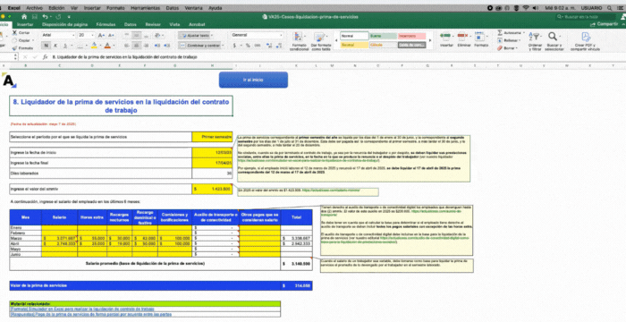Image resolution: width=626 pixels, height=322 pixels.
Task: Apply the Incorrecto cell style
Action: [411, 36]
